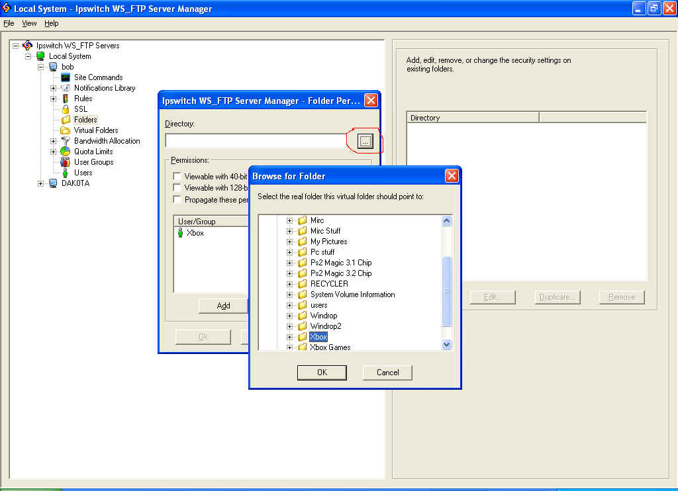Open the Help menu
The height and width of the screenshot is (491, 678).
tap(52, 23)
